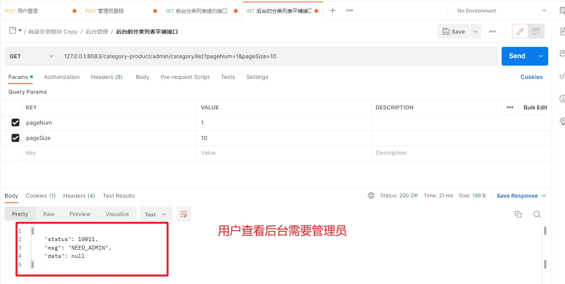Toggle the line wrap icon in the response toolbar
Image resolution: width=565 pixels, height=284 pixels.
pyautogui.click(x=184, y=214)
